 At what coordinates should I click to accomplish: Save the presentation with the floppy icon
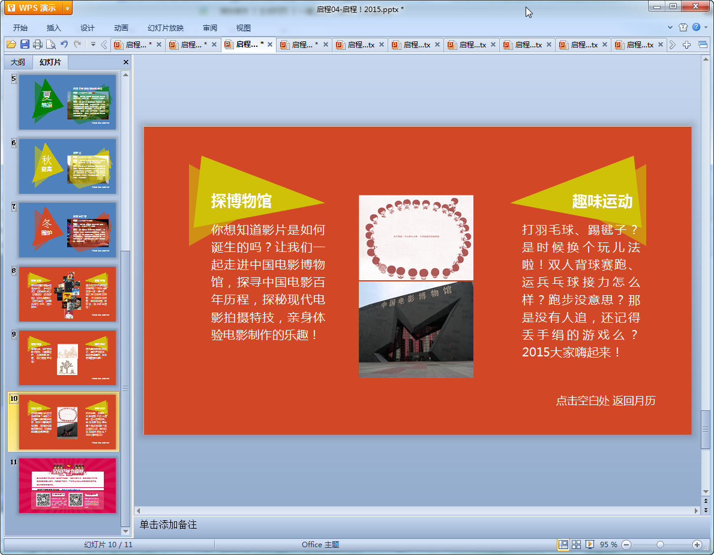click(x=25, y=44)
